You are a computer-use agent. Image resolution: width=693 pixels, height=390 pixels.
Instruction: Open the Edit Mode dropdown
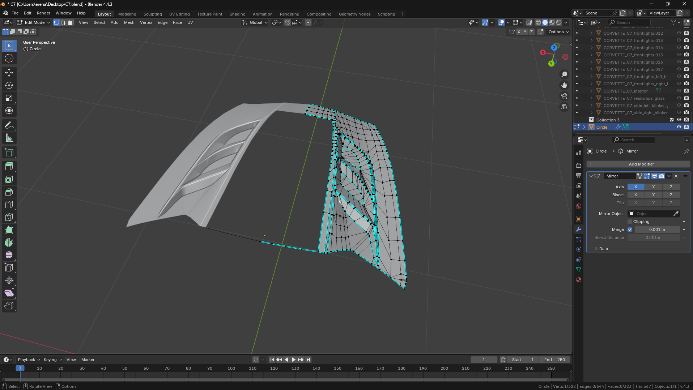(x=34, y=22)
